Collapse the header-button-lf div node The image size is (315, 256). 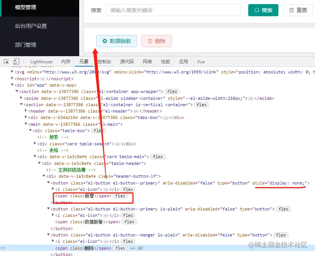pyautogui.click(x=44, y=176)
